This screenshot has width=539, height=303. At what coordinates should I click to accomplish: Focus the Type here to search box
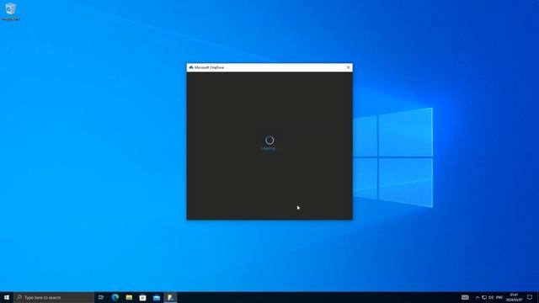point(54,297)
